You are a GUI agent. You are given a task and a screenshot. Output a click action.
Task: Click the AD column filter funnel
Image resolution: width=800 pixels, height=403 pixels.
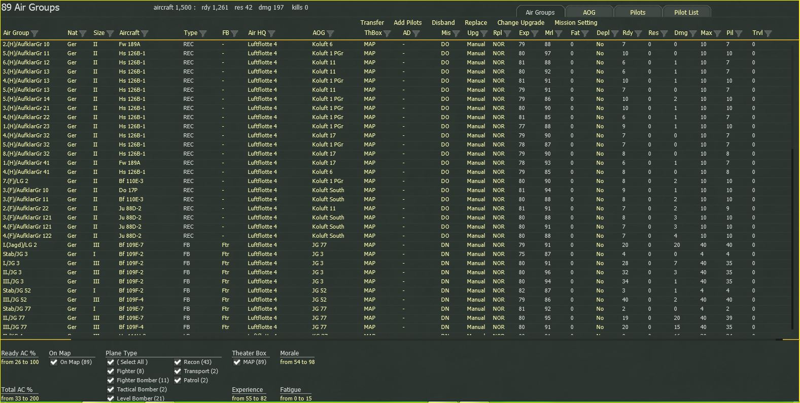pyautogui.click(x=416, y=33)
